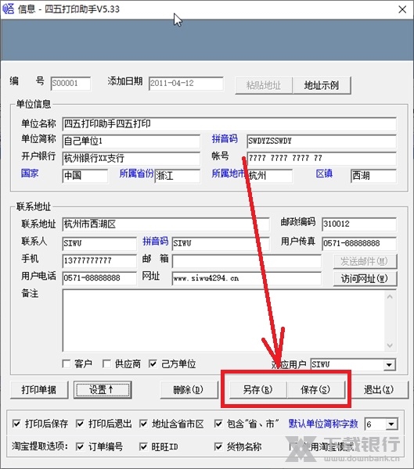
Task: Edit the 单位简称 field 自己单位1
Action: (131, 141)
